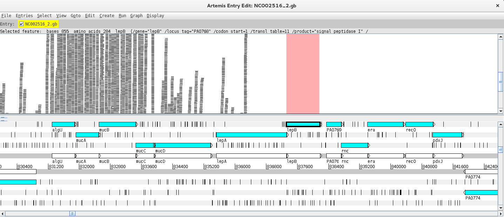Open the Display menu
The width and height of the screenshot is (504, 217).
[x=155, y=16]
